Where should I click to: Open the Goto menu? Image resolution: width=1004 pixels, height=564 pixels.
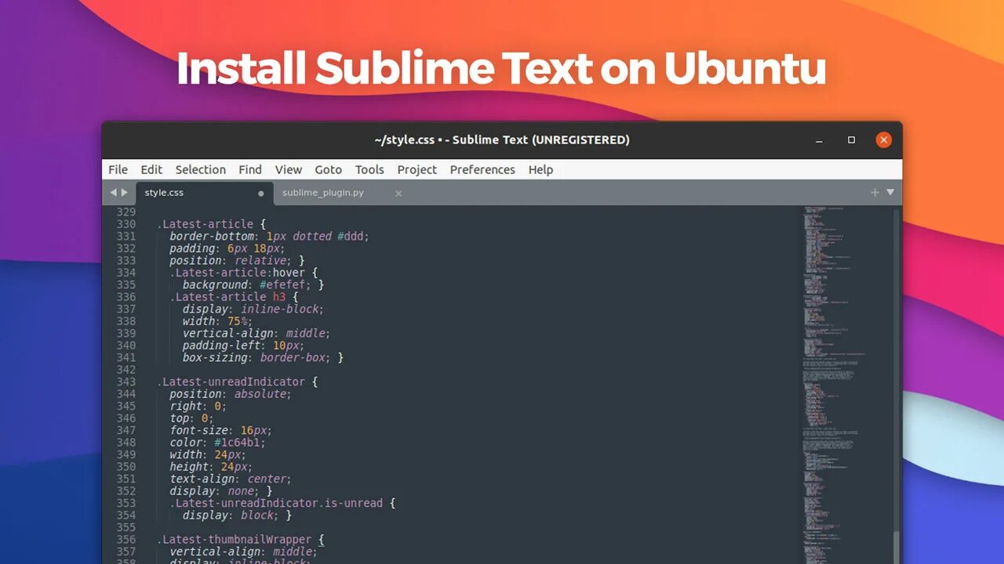[328, 169]
